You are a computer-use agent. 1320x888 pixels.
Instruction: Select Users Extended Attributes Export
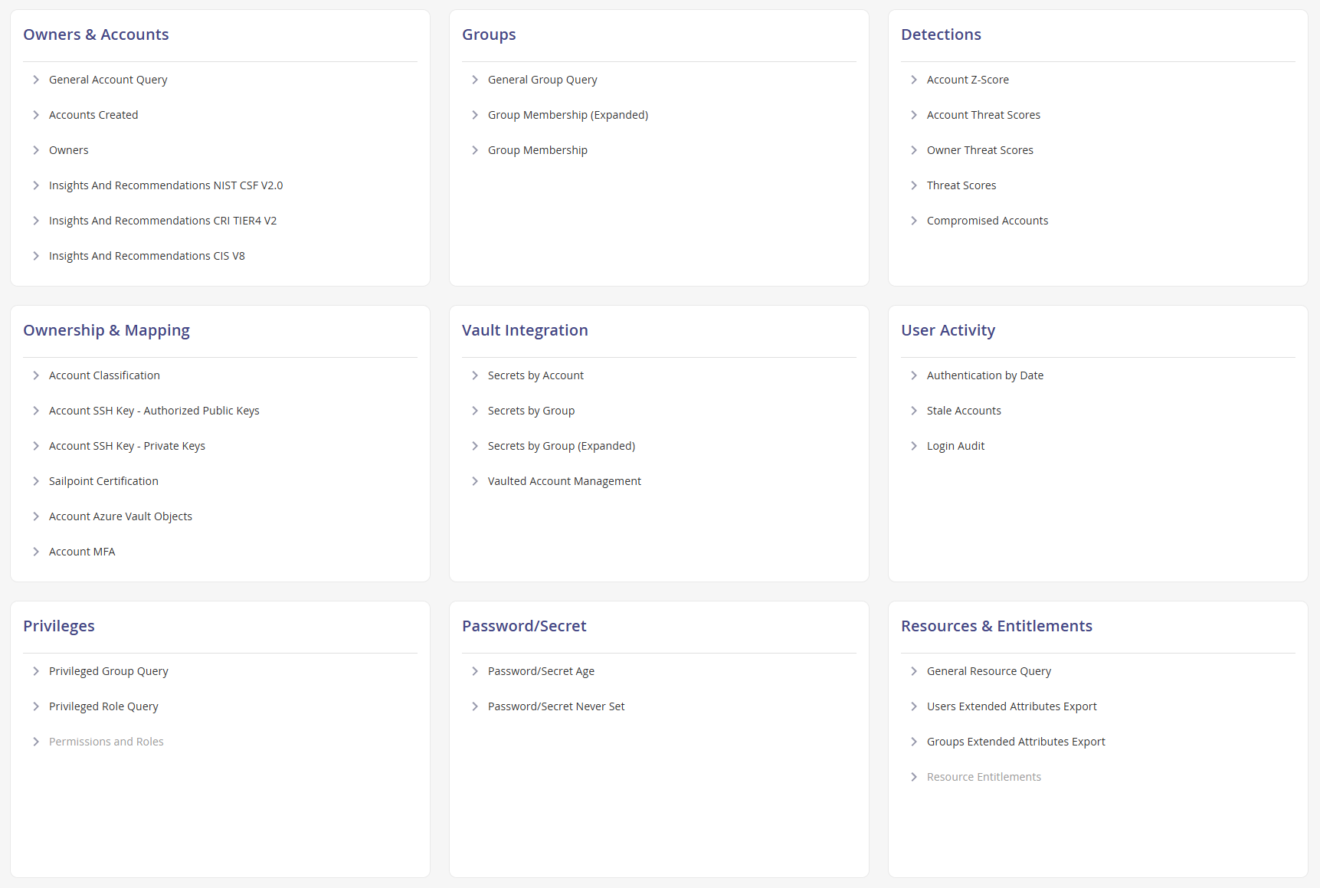[1011, 706]
